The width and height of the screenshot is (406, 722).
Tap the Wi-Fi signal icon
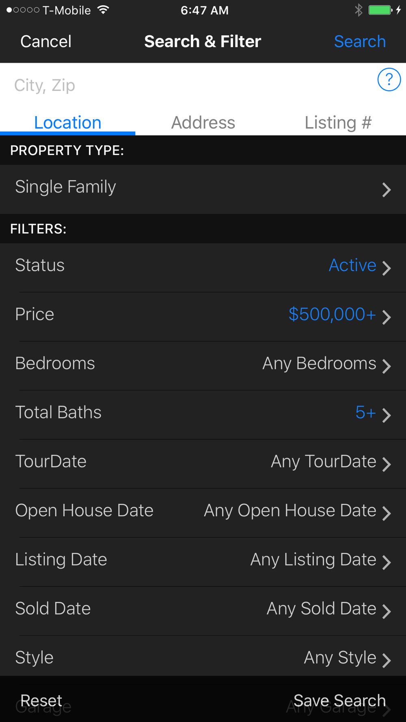(104, 10)
